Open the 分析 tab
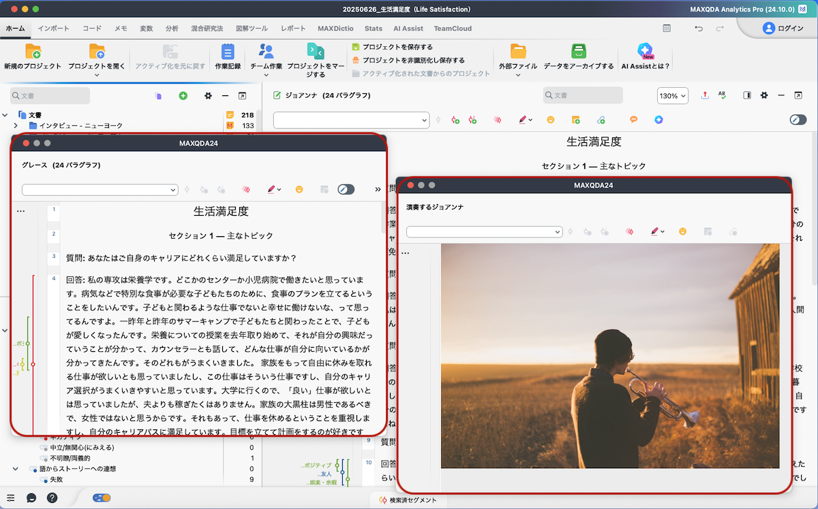The image size is (818, 509). [172, 29]
